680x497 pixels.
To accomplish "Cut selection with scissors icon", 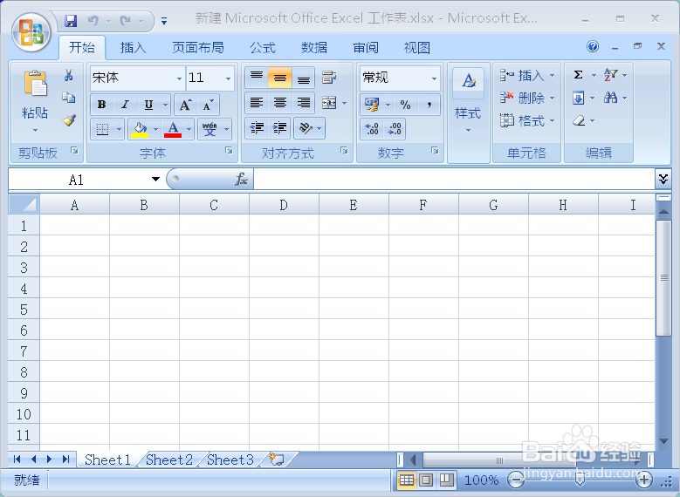I will click(x=68, y=75).
